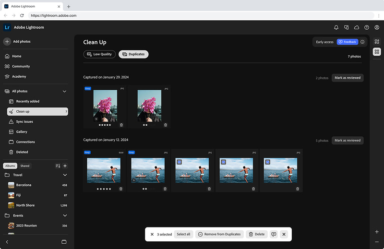This screenshot has height=249, width=384.
Task: Close the selection action bar
Action: pyautogui.click(x=284, y=234)
